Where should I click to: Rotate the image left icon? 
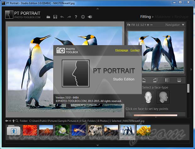(x=144, y=80)
